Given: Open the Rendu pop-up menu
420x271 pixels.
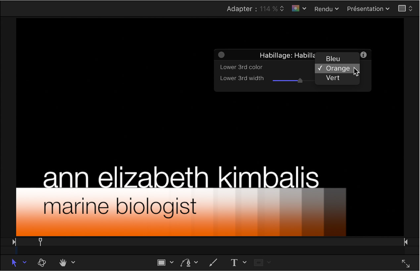Looking at the screenshot, I should [326, 9].
